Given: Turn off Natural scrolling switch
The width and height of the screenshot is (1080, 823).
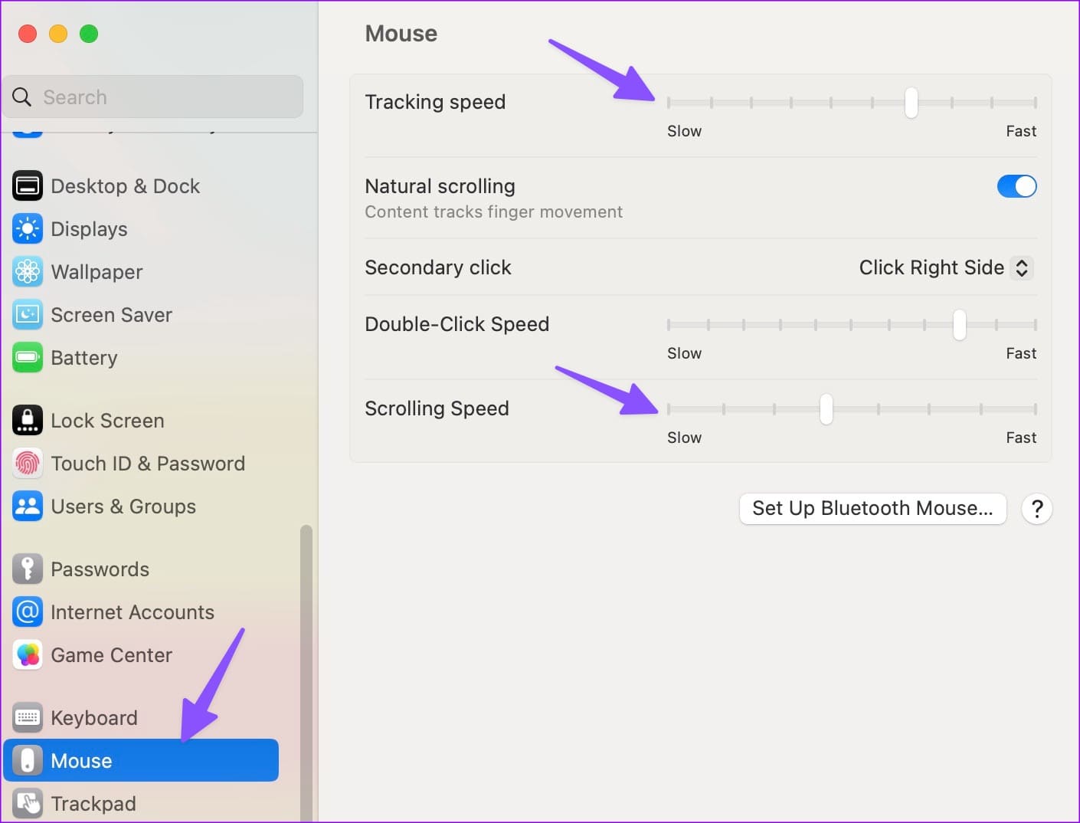Looking at the screenshot, I should point(1016,186).
